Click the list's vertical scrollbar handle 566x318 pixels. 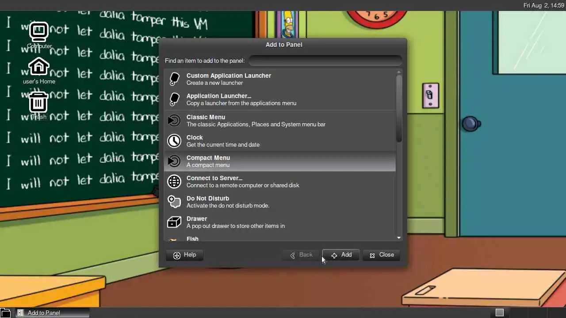pos(399,108)
